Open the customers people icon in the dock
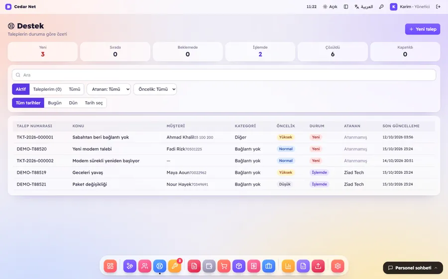The width and height of the screenshot is (448, 279). click(x=145, y=266)
